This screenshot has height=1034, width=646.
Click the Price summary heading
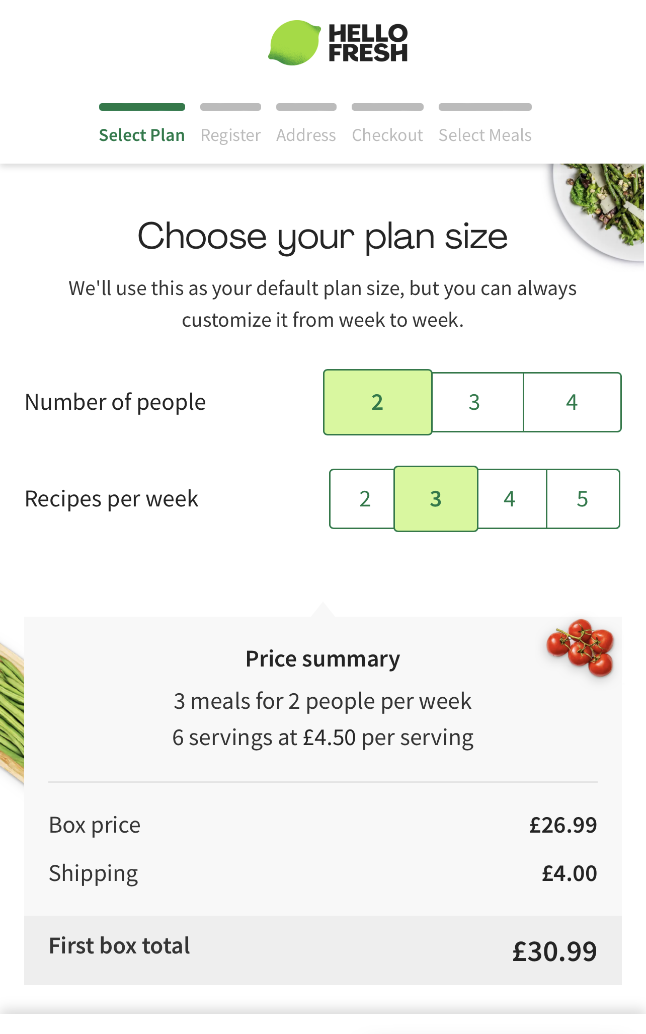tap(322, 659)
